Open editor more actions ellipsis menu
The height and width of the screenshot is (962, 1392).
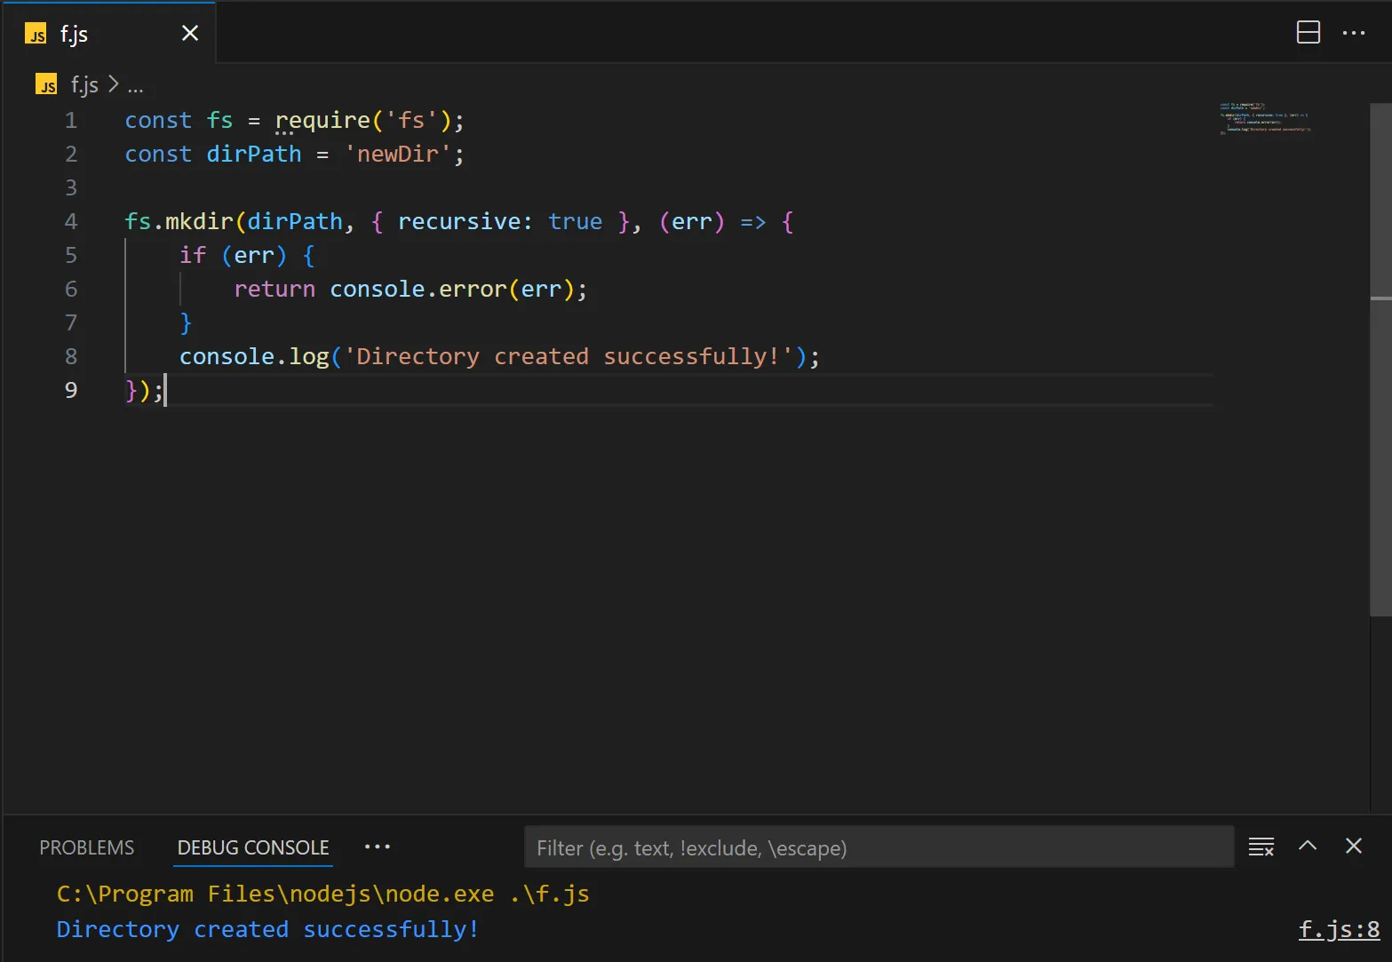pyautogui.click(x=1354, y=33)
